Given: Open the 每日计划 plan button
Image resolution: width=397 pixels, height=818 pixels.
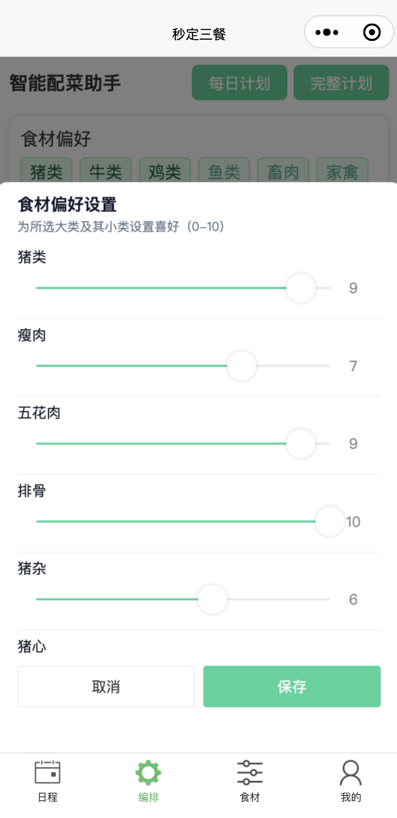Looking at the screenshot, I should (239, 83).
